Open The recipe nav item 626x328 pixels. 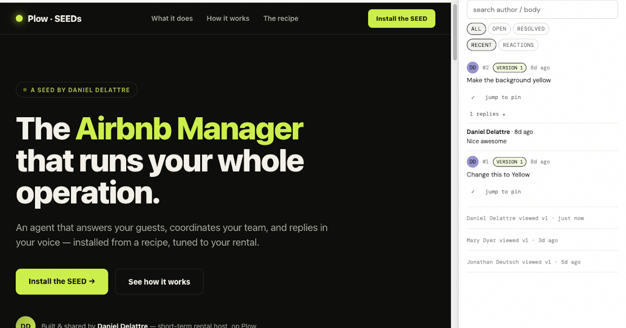[281, 18]
